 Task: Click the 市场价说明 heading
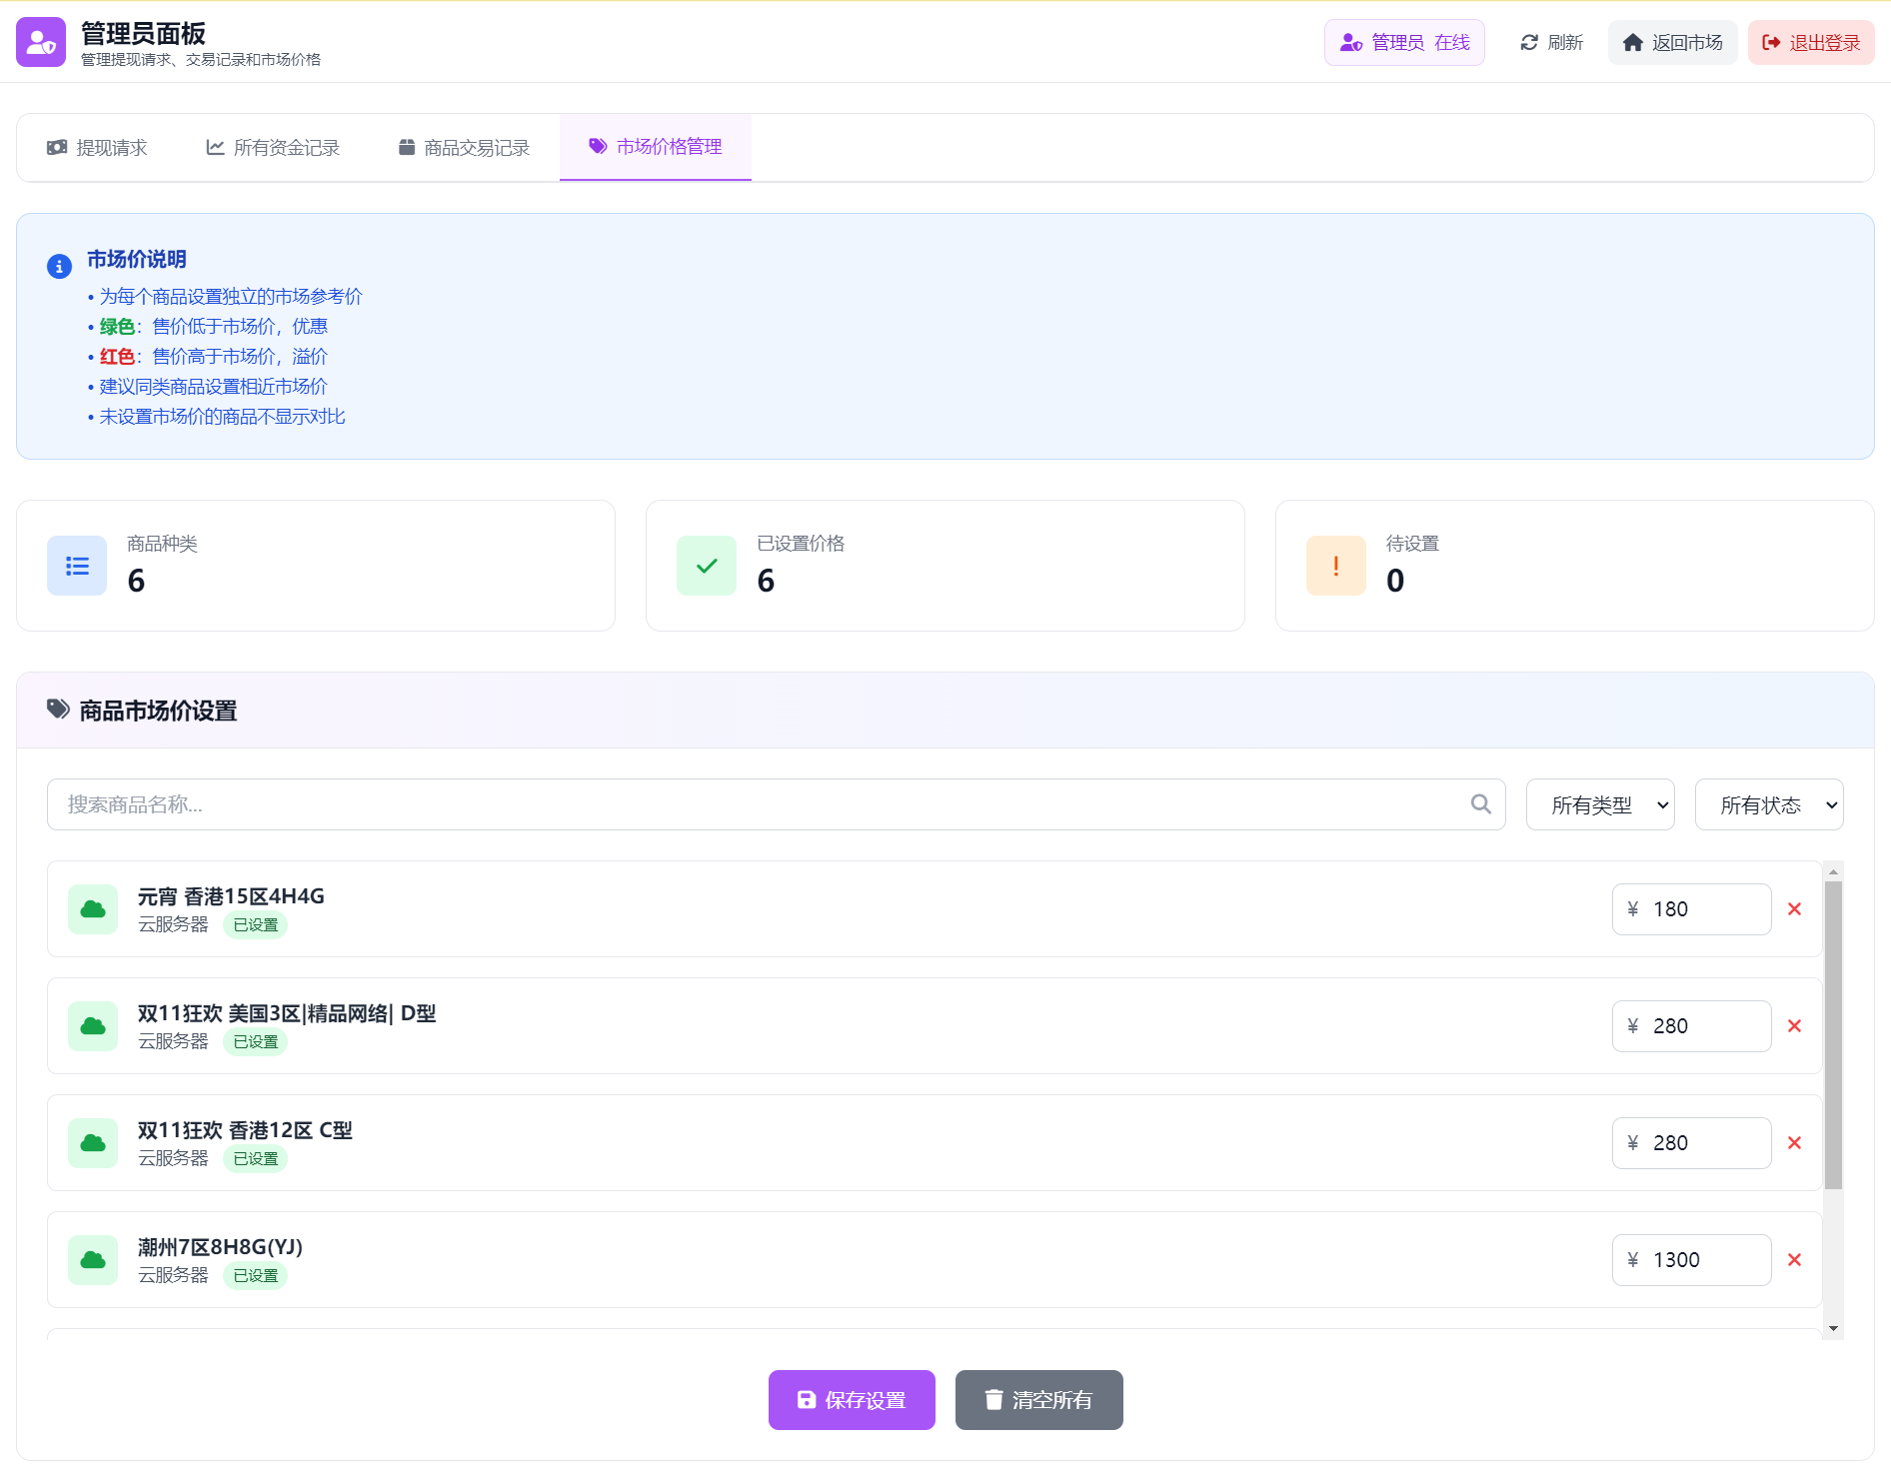point(137,259)
